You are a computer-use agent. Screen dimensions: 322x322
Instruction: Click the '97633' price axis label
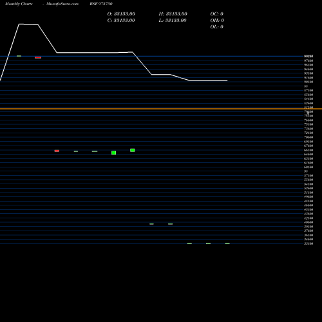pyautogui.click(x=308, y=61)
